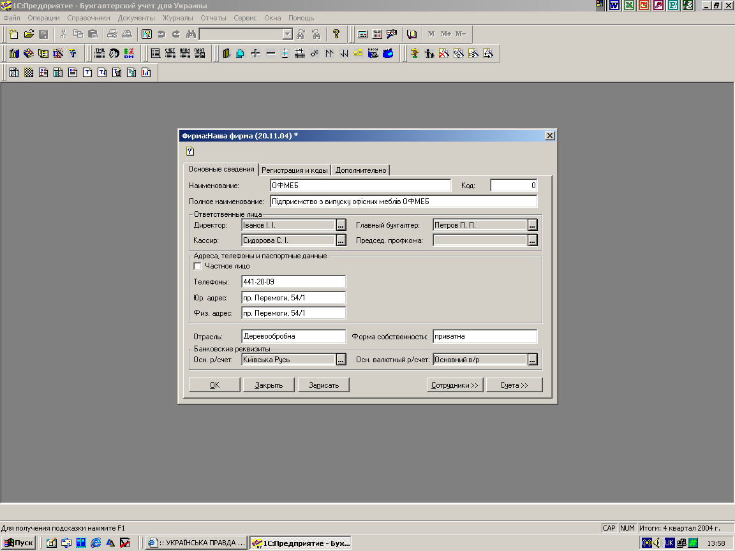Open the Кассир selection ellipsis button
This screenshot has height=551, width=735.
341,241
